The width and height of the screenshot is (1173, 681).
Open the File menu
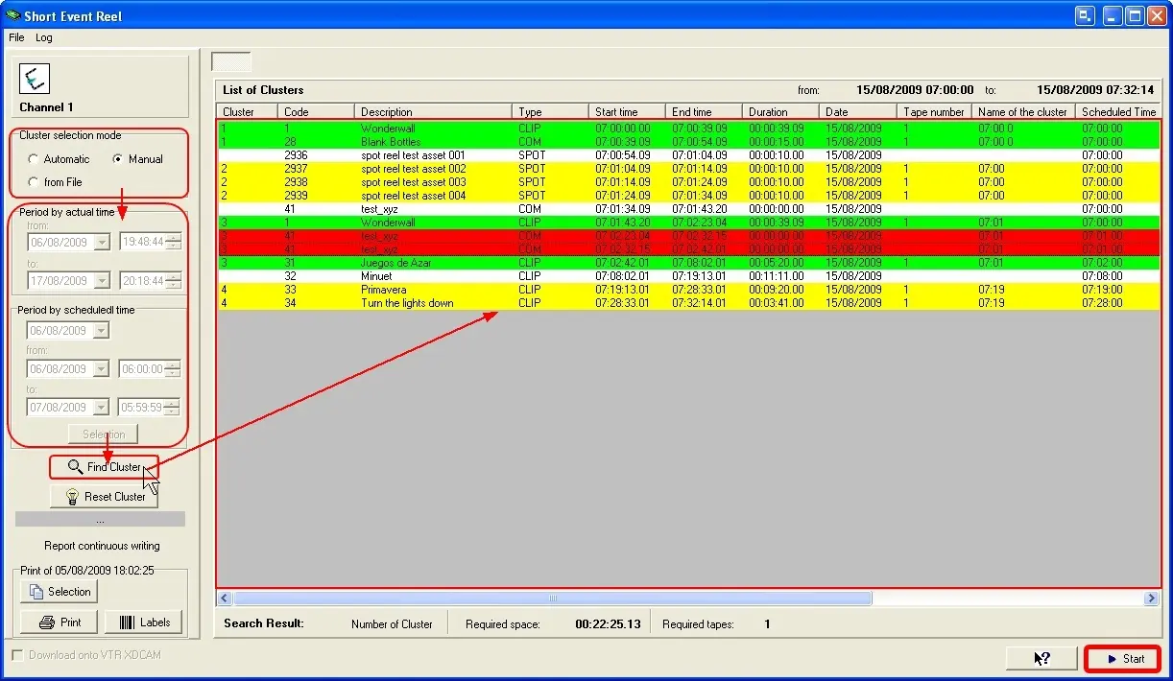16,37
